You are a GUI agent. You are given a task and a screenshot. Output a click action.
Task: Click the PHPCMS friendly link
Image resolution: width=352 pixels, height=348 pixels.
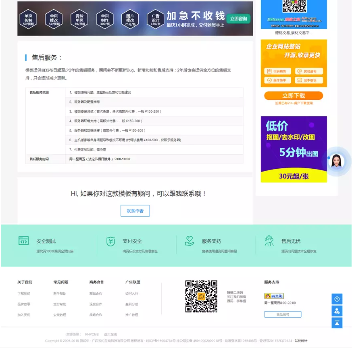click(x=92, y=334)
